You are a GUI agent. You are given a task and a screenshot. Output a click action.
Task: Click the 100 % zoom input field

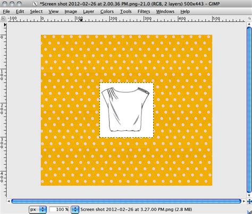(60, 210)
